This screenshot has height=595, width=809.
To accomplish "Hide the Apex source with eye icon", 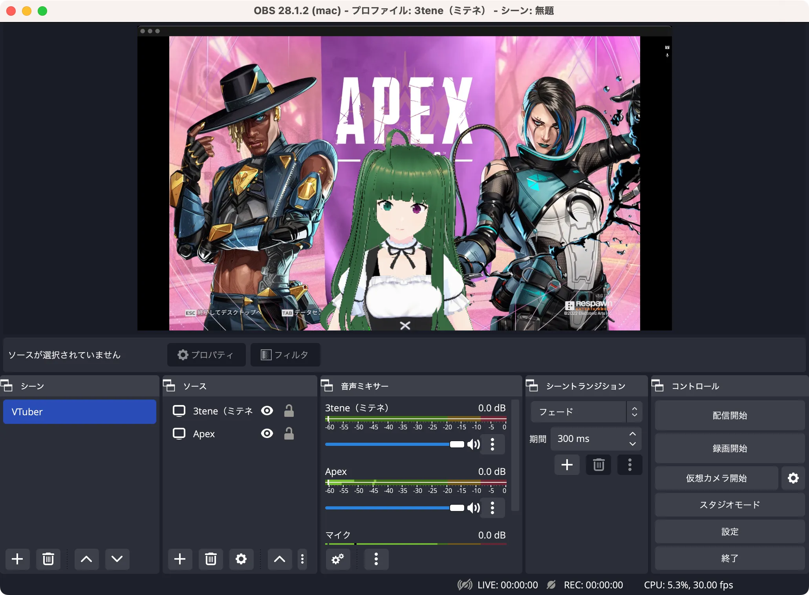I will (267, 434).
